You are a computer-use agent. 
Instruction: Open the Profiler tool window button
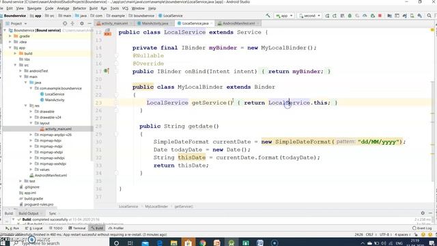click(x=116, y=228)
